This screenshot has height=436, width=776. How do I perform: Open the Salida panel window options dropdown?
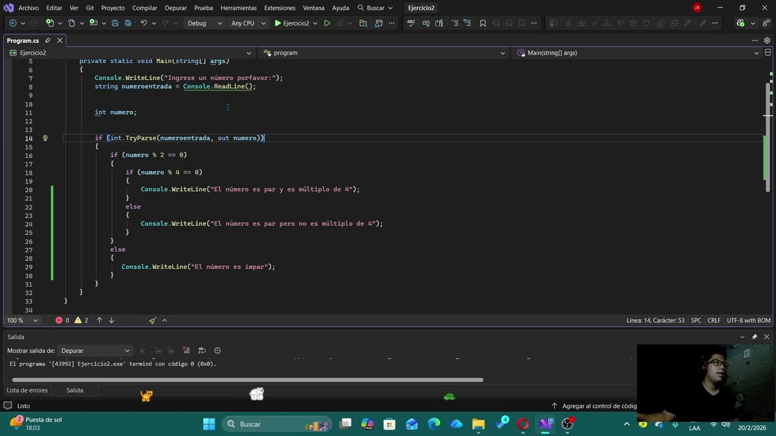(743, 337)
